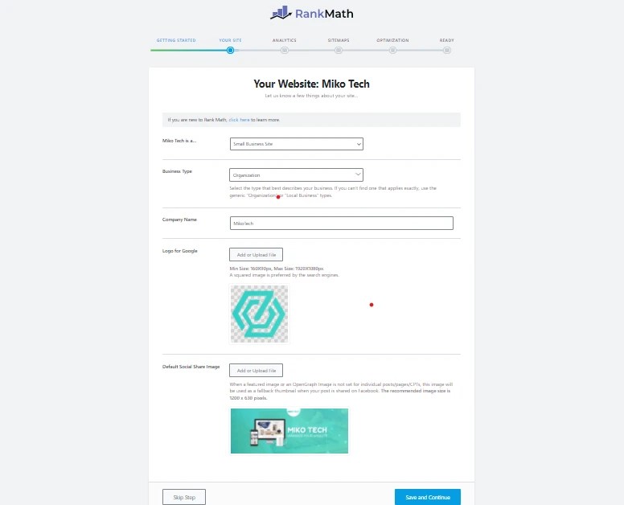
Task: Click the 'Logo for Google' label
Action: (x=180, y=251)
